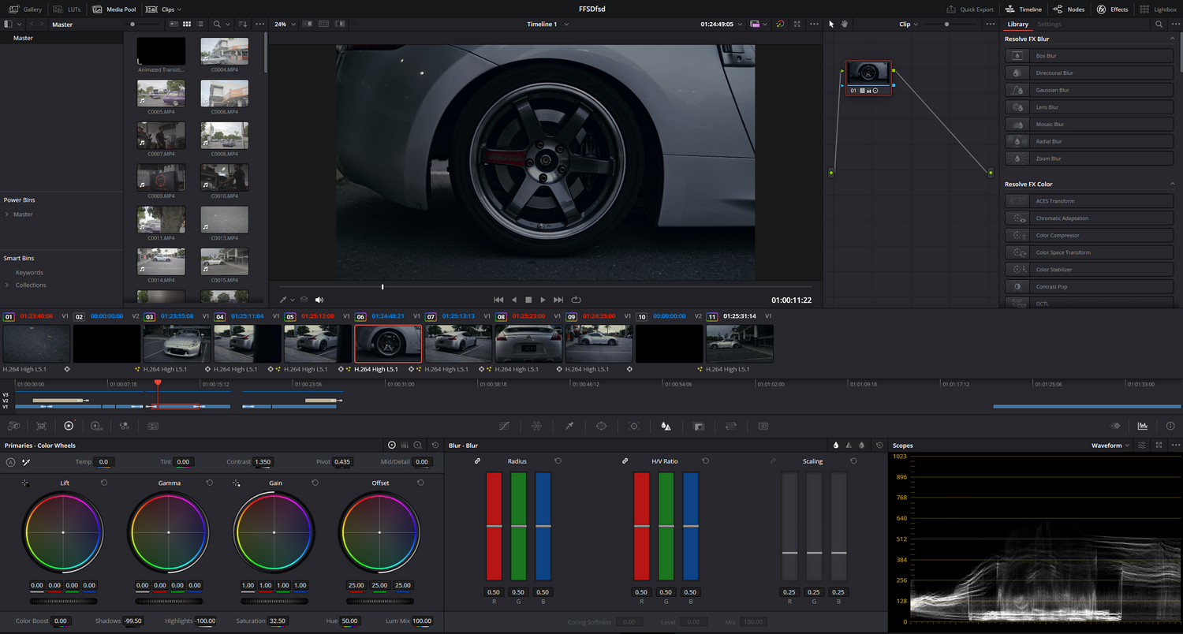Select clip 07 thumbnail in timeline strip

458,344
